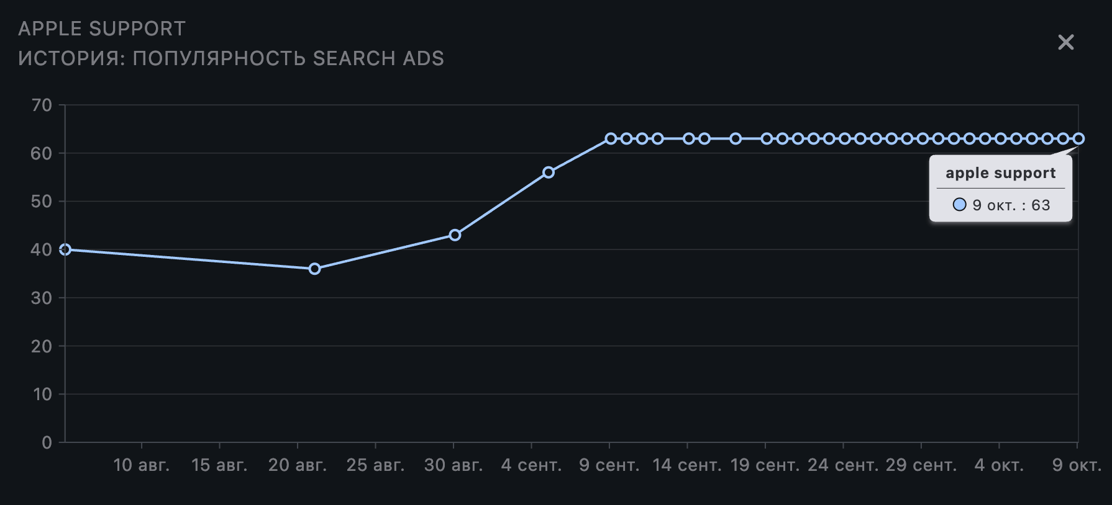This screenshot has width=1112, height=505.
Task: Click the '9 окт.' axis label
Action: point(1077,465)
